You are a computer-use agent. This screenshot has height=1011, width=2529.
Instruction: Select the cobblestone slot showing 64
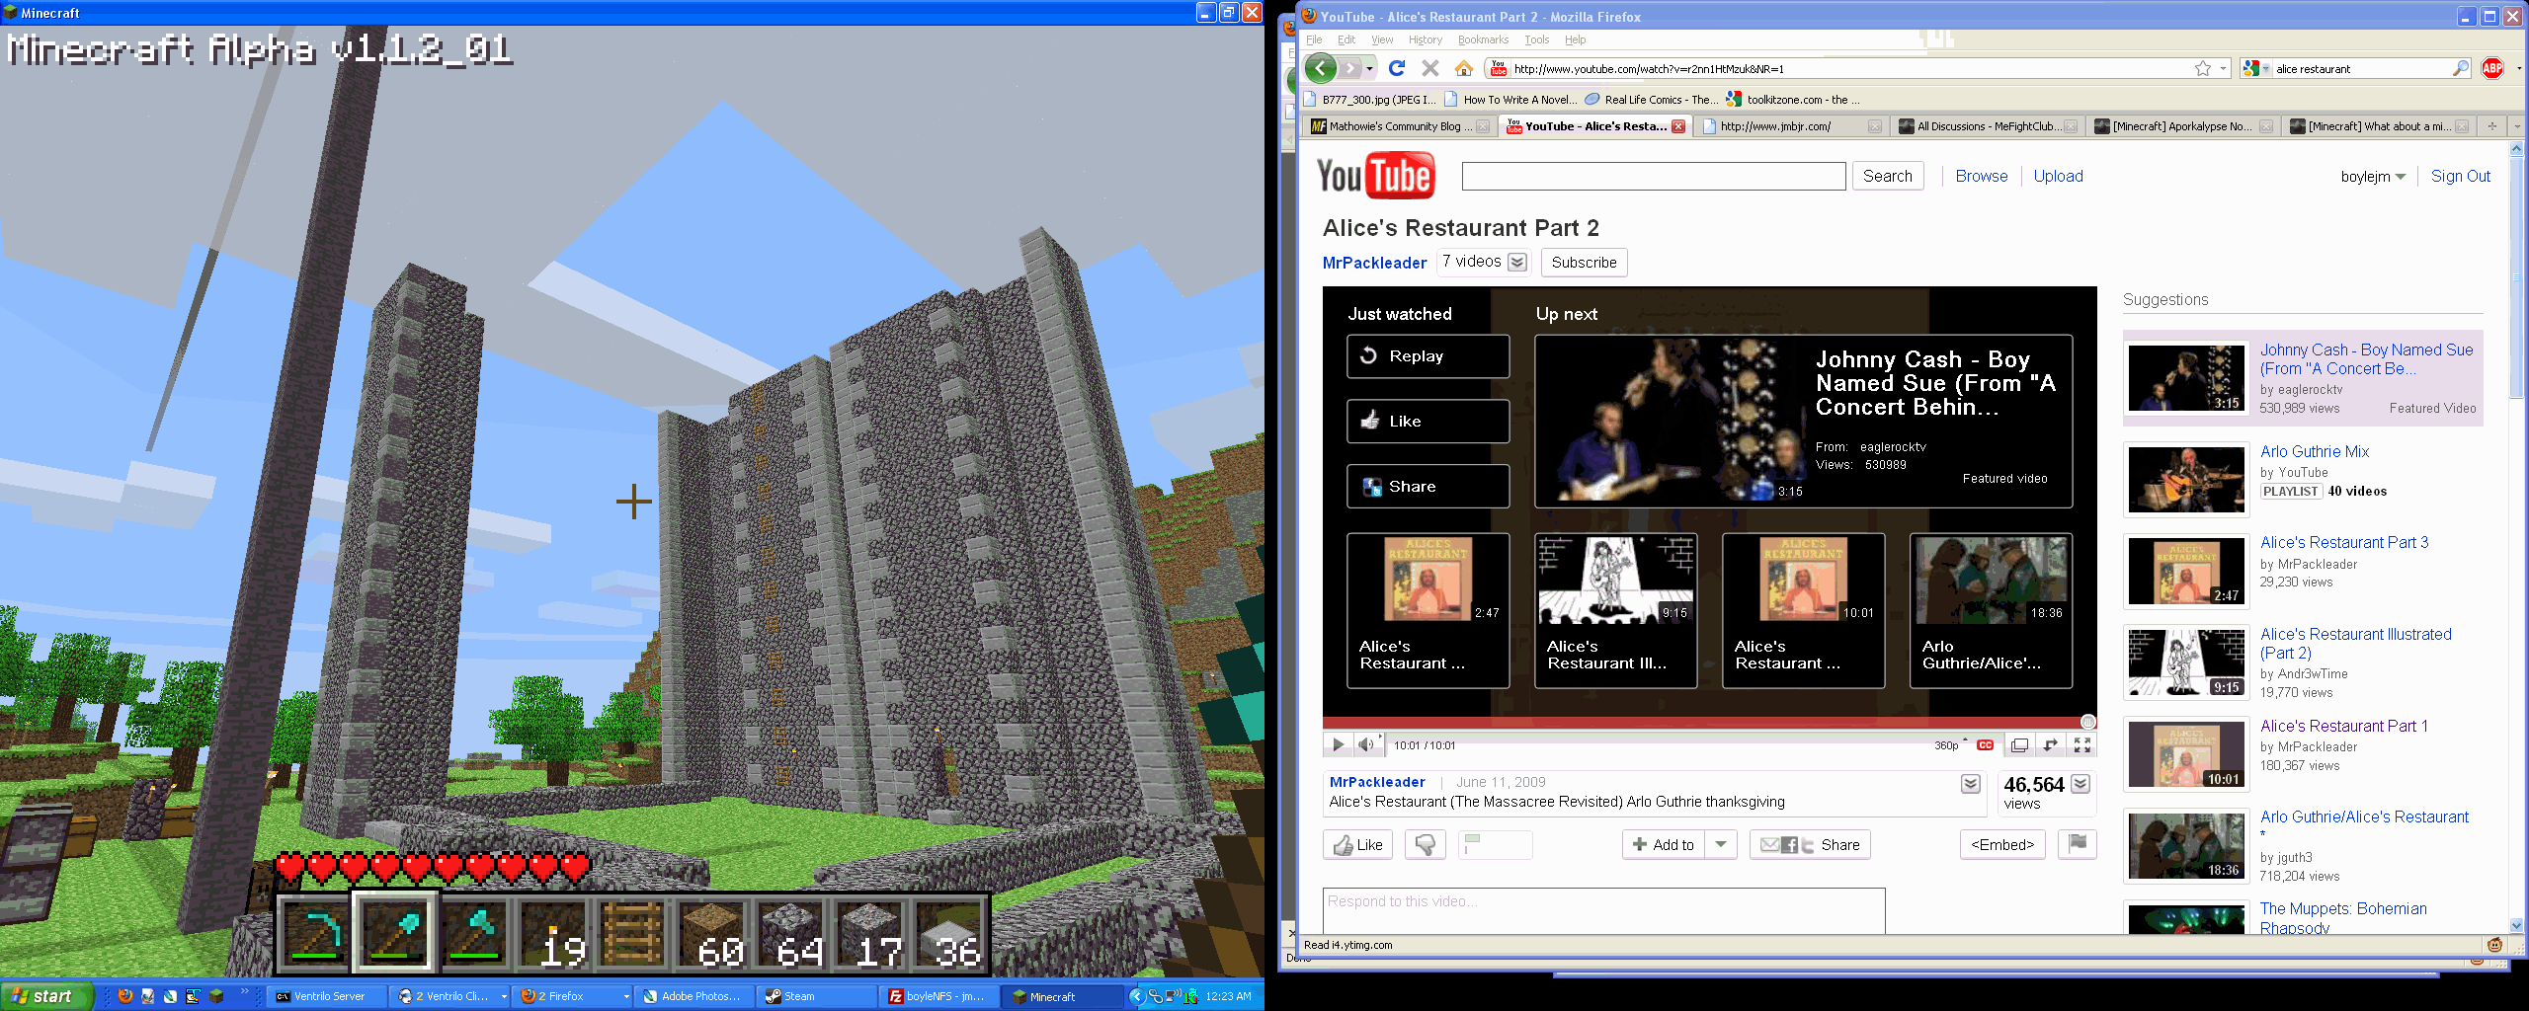click(788, 933)
